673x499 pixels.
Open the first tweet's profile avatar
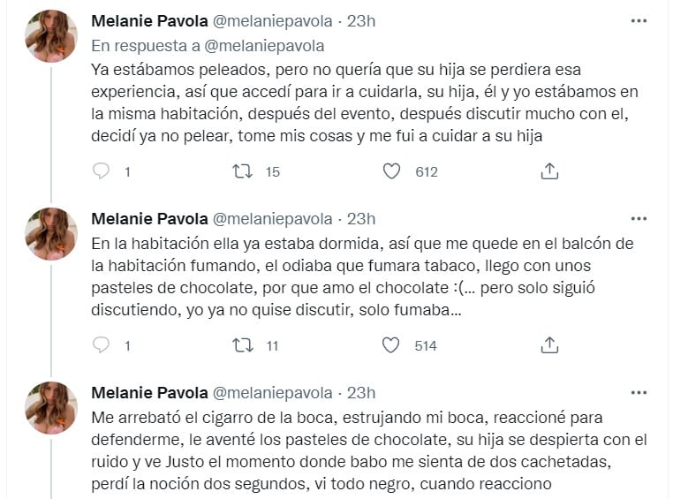point(51,36)
